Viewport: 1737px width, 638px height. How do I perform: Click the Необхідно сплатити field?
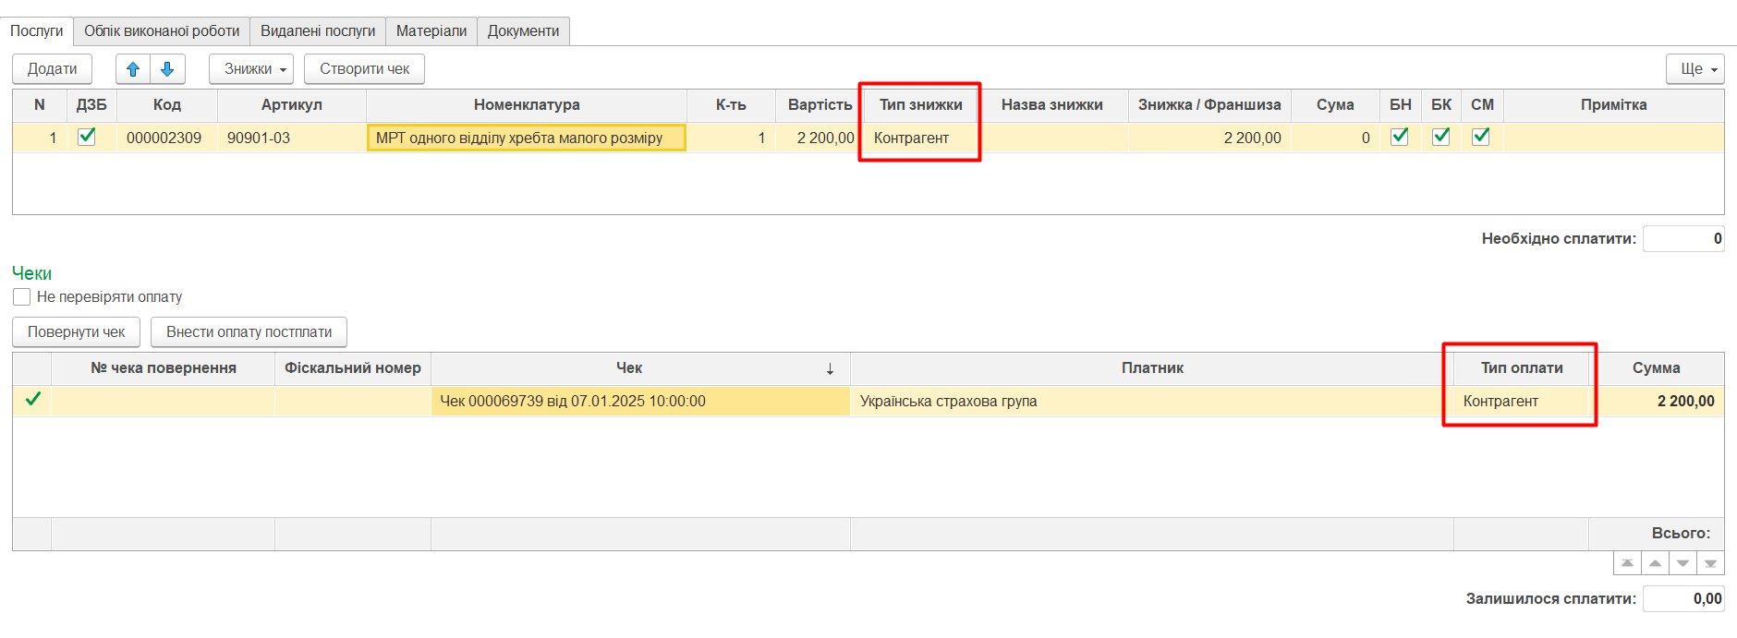(1682, 238)
